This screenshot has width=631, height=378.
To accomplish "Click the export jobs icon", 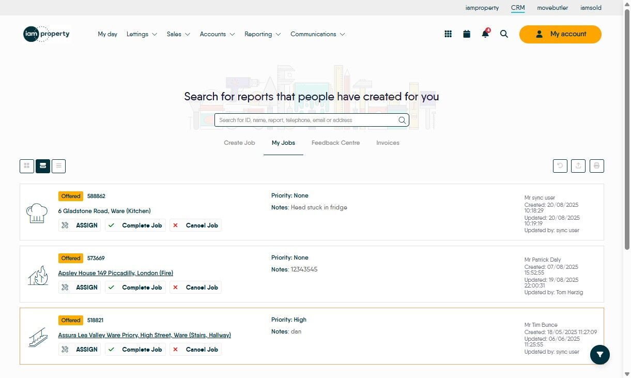I will point(578,166).
